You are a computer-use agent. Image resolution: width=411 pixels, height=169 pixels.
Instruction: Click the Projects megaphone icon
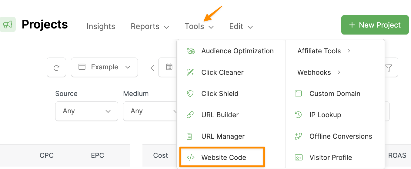(x=8, y=25)
